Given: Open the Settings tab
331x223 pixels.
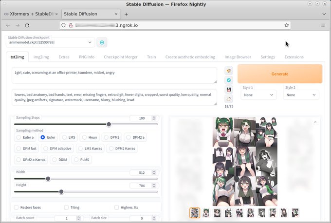Looking at the screenshot, I should coord(268,57).
